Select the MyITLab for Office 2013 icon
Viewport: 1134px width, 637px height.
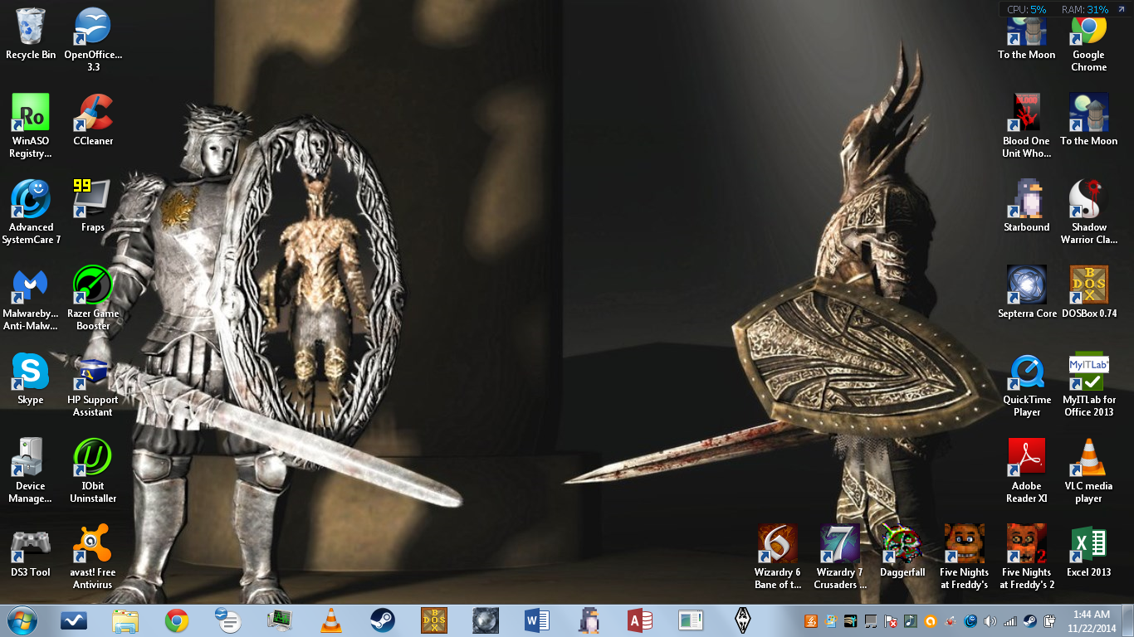tap(1088, 384)
